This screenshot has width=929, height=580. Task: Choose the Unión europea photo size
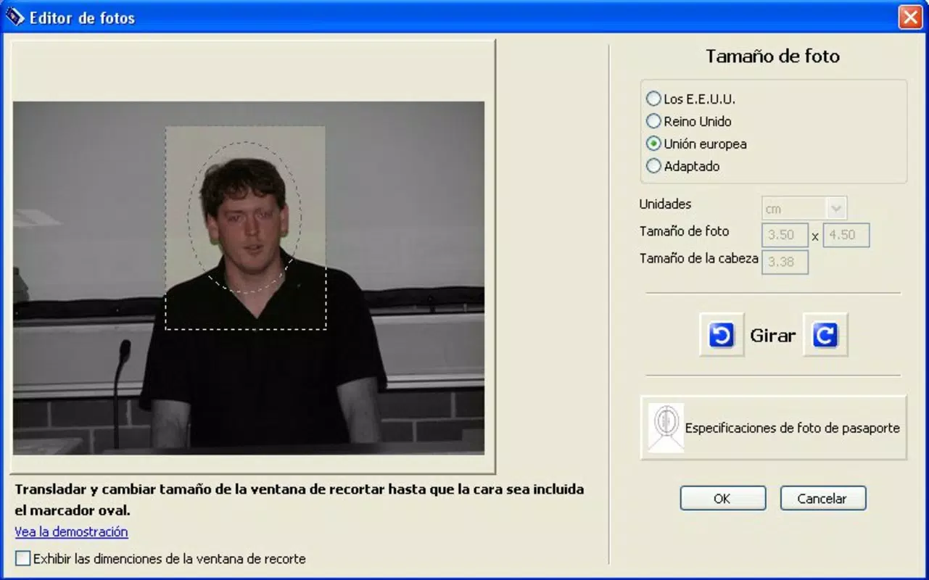[x=653, y=144]
